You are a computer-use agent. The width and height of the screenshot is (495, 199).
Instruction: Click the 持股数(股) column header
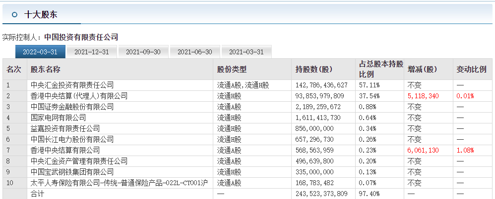314,70
